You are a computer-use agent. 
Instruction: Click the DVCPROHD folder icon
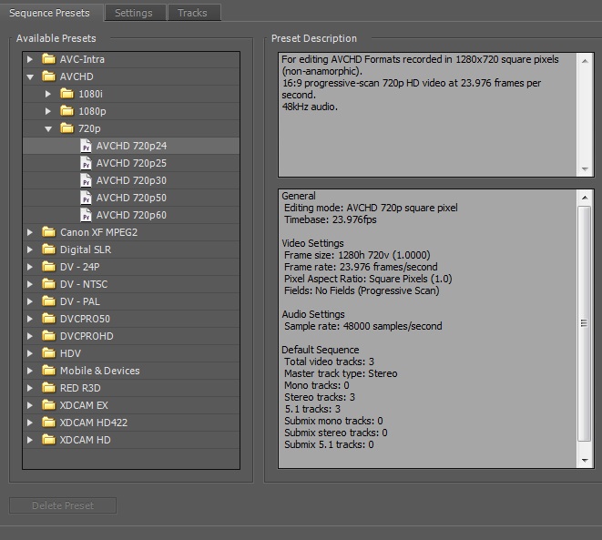click(x=48, y=336)
